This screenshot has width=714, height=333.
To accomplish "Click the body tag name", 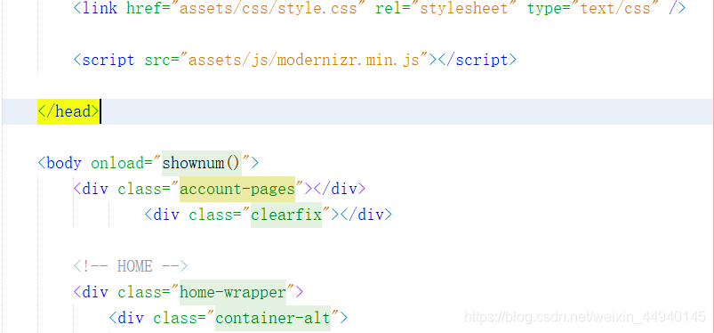I will click(x=64, y=163).
